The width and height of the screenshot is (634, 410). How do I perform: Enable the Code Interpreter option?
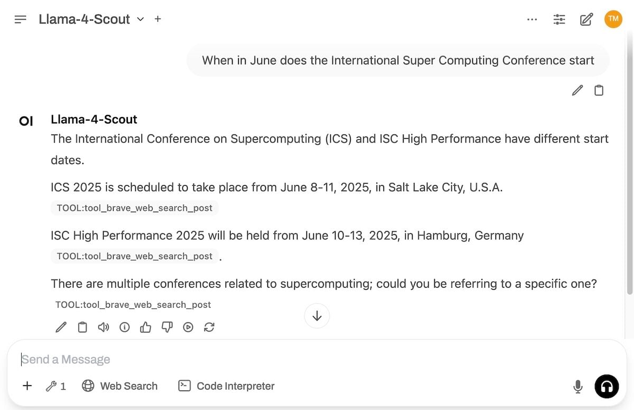pyautogui.click(x=227, y=386)
